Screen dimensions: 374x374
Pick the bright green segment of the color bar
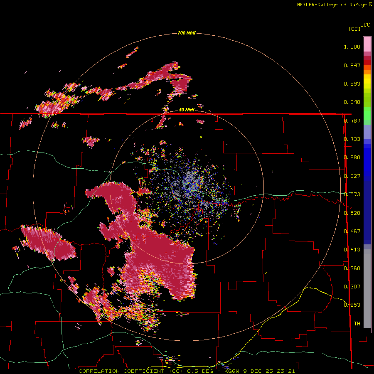coord(367,114)
